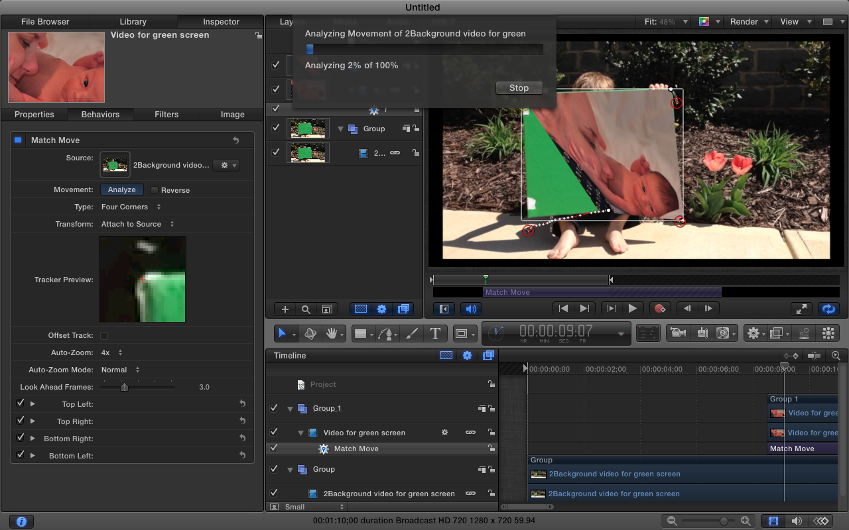Adjust the Look Ahead Frames slider
Screen dimensions: 849x530
[124, 387]
